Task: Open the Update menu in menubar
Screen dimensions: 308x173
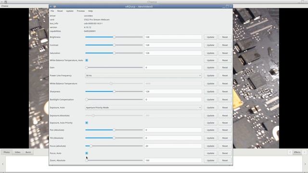Action: point(69,11)
